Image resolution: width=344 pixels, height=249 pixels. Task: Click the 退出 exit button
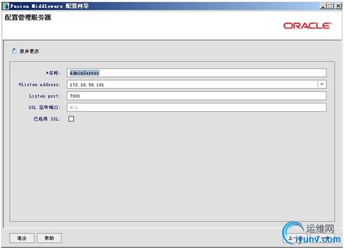[22, 238]
